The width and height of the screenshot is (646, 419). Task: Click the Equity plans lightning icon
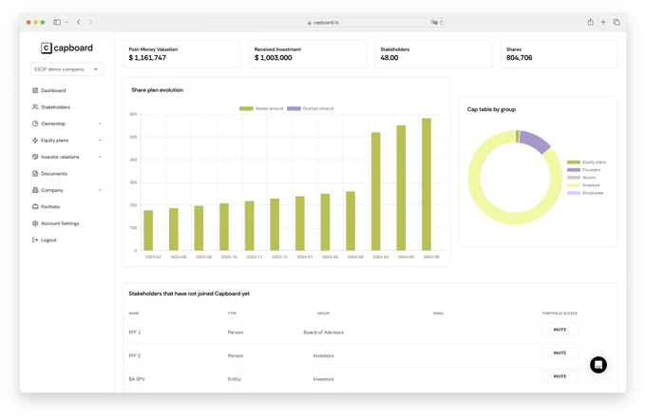point(35,140)
